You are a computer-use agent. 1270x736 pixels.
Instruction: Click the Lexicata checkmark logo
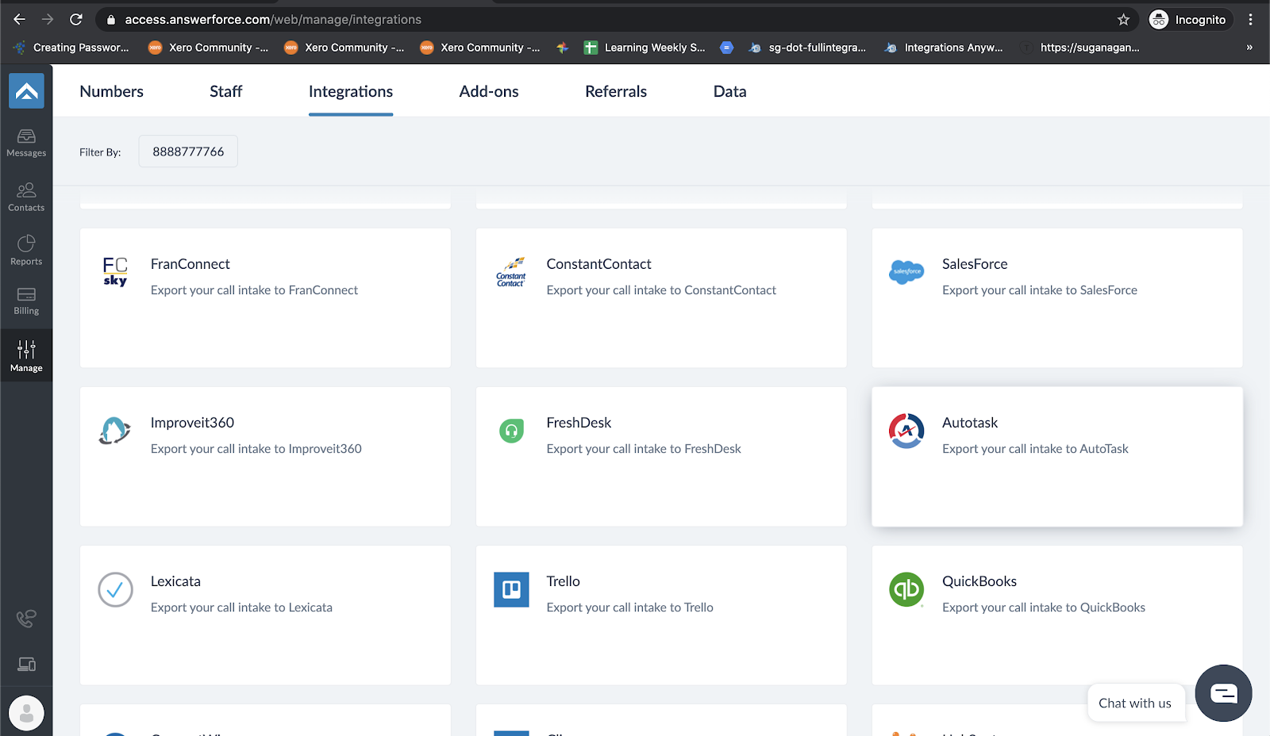pyautogui.click(x=115, y=589)
